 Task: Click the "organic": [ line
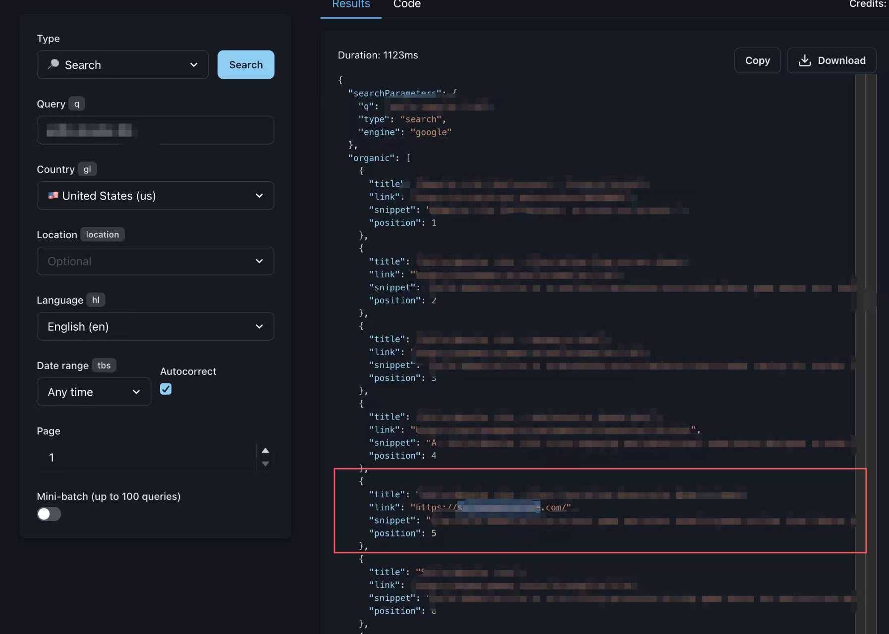pyautogui.click(x=379, y=158)
